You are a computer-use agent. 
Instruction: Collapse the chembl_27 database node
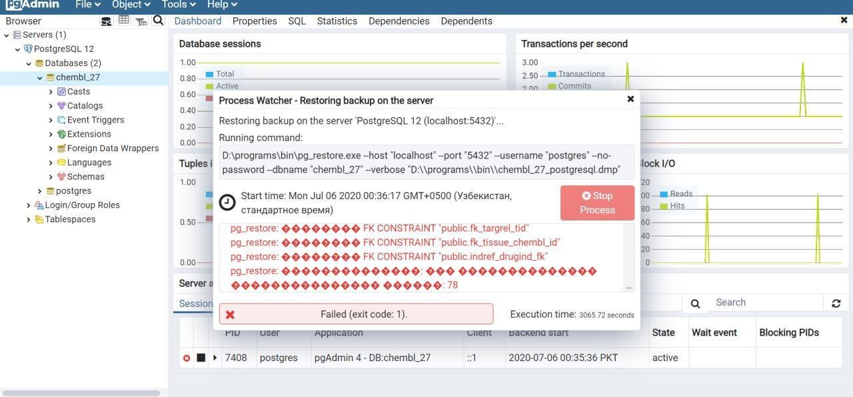pyautogui.click(x=40, y=77)
